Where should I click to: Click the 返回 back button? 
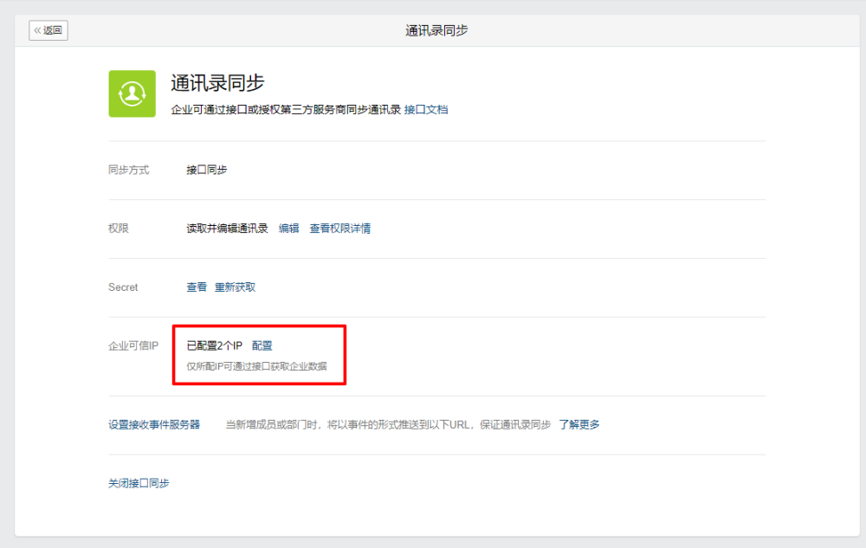[48, 30]
